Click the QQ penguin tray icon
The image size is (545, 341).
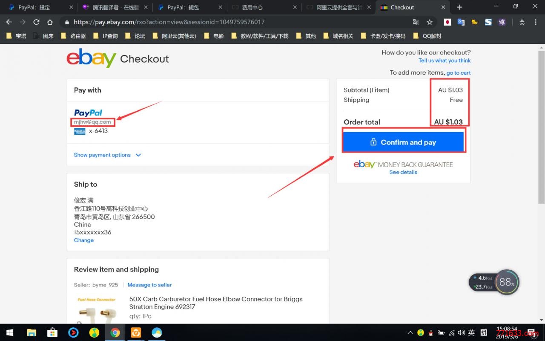tap(431, 332)
